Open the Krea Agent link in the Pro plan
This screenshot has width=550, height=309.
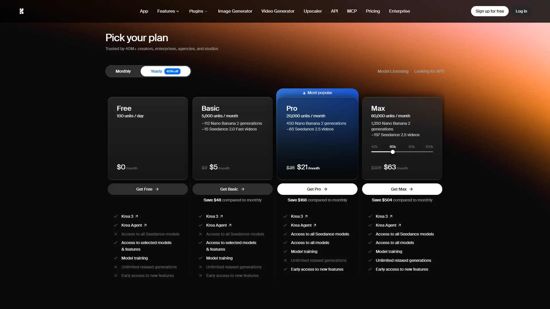304,225
